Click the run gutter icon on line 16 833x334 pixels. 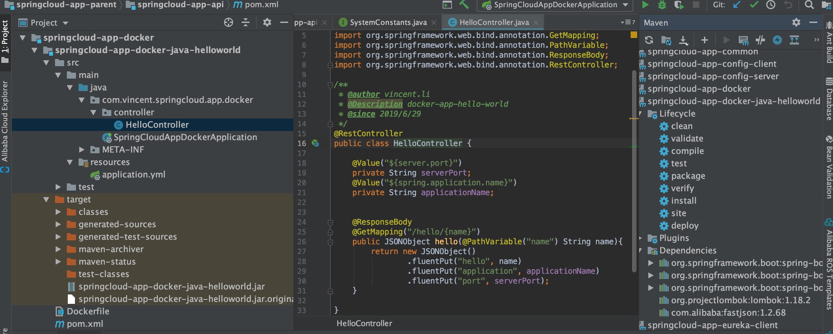(315, 143)
